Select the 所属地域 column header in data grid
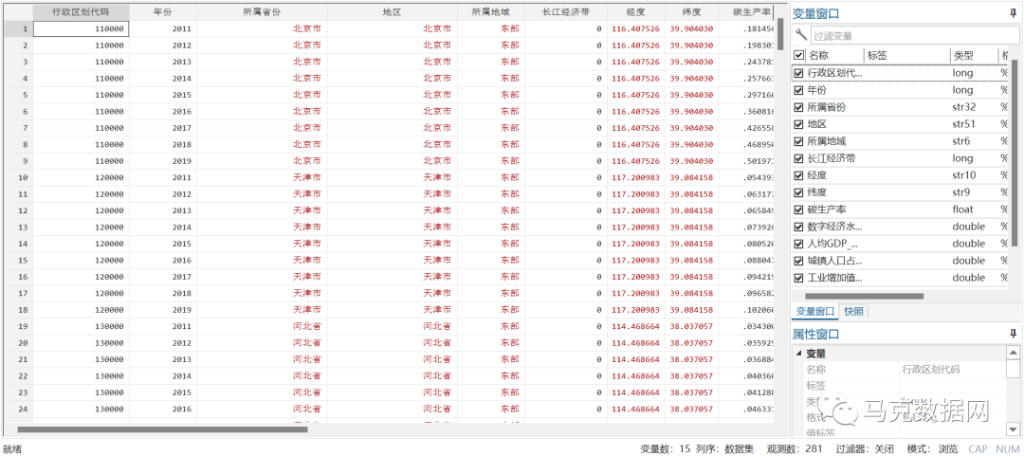1024x456 pixels. coord(490,11)
